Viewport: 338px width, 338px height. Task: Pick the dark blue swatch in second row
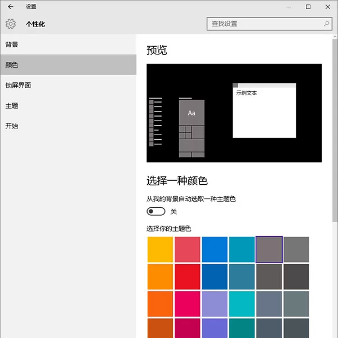click(215, 277)
